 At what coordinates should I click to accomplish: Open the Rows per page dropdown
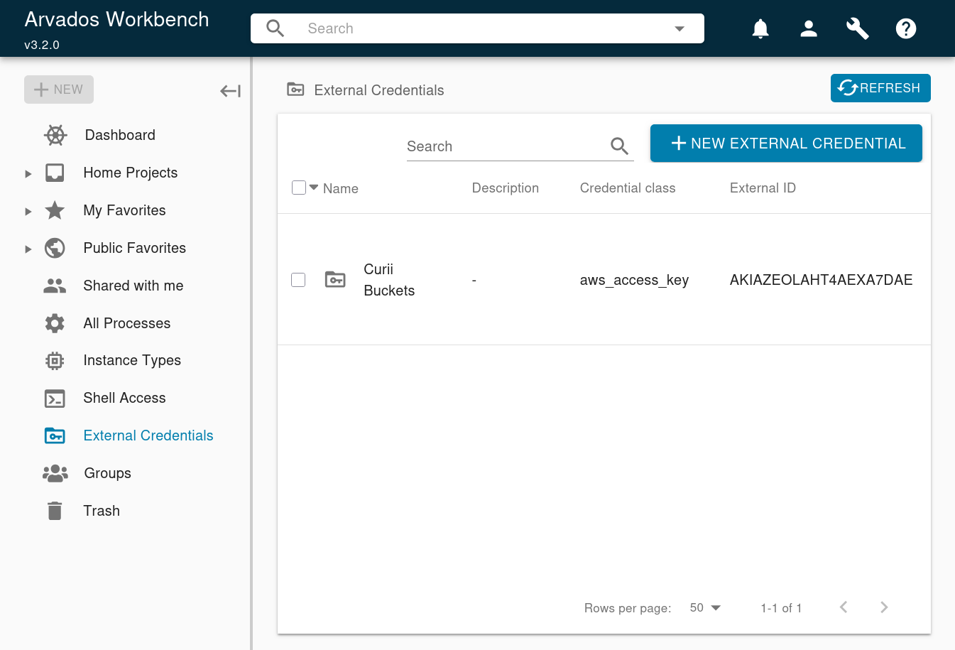tap(703, 607)
